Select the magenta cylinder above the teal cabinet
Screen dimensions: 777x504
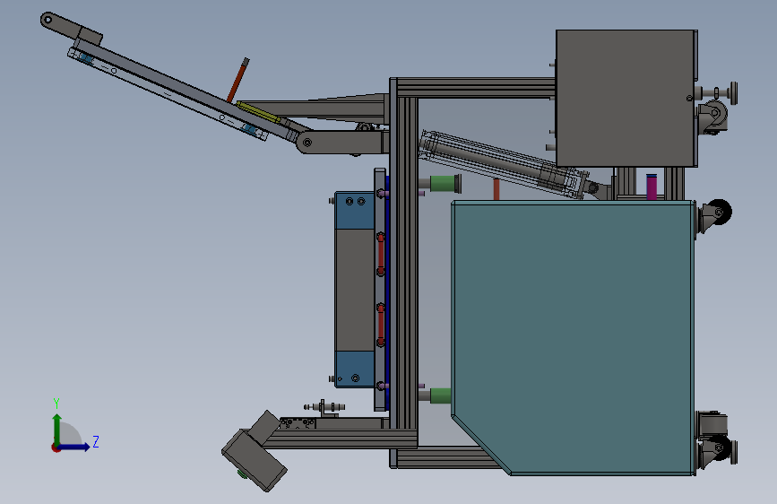pyautogui.click(x=652, y=187)
